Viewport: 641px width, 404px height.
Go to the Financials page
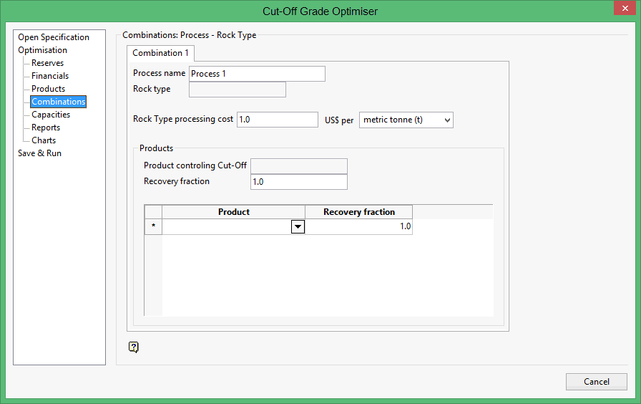50,76
